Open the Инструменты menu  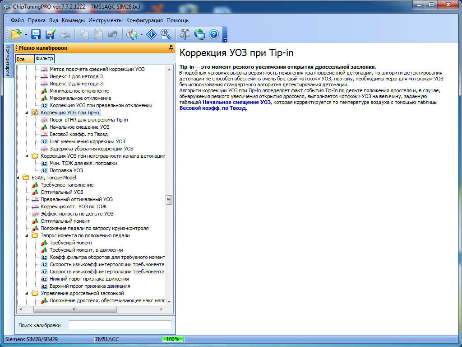point(105,20)
